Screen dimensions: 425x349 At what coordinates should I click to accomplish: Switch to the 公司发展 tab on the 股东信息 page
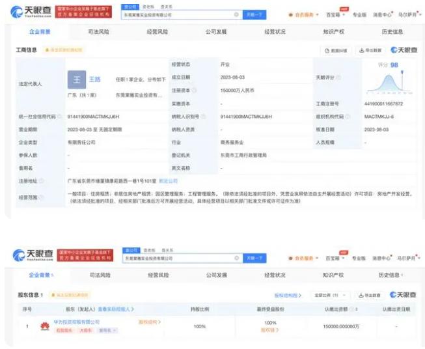[216, 275]
